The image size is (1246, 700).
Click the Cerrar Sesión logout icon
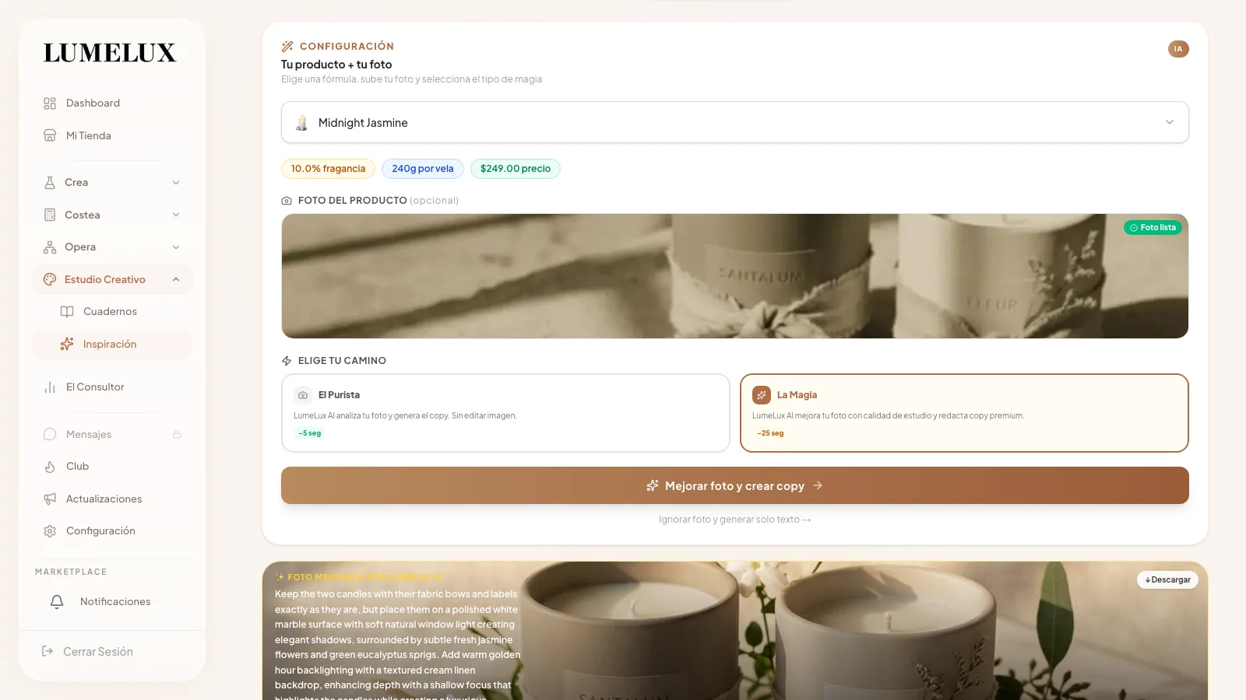tap(48, 652)
